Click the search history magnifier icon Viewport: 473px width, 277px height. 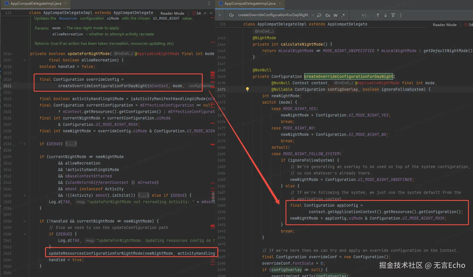point(231,15)
